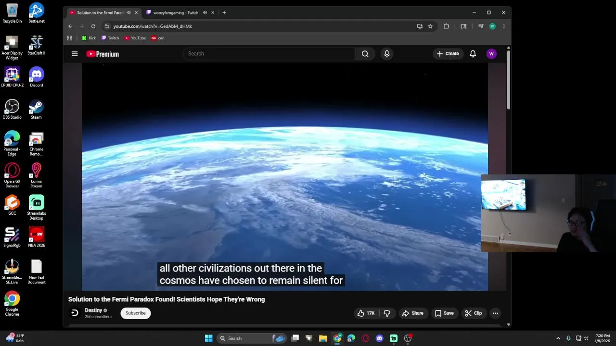Reload the page in Chrome

pyautogui.click(x=93, y=26)
